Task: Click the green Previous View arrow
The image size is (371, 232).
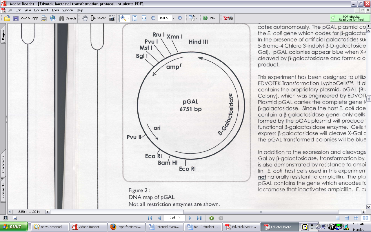Action: click(212, 218)
